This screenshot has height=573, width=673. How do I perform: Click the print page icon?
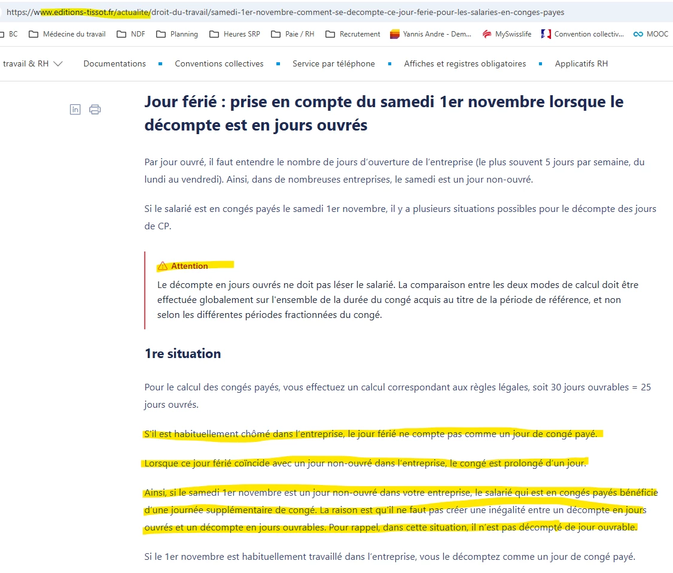tap(95, 110)
